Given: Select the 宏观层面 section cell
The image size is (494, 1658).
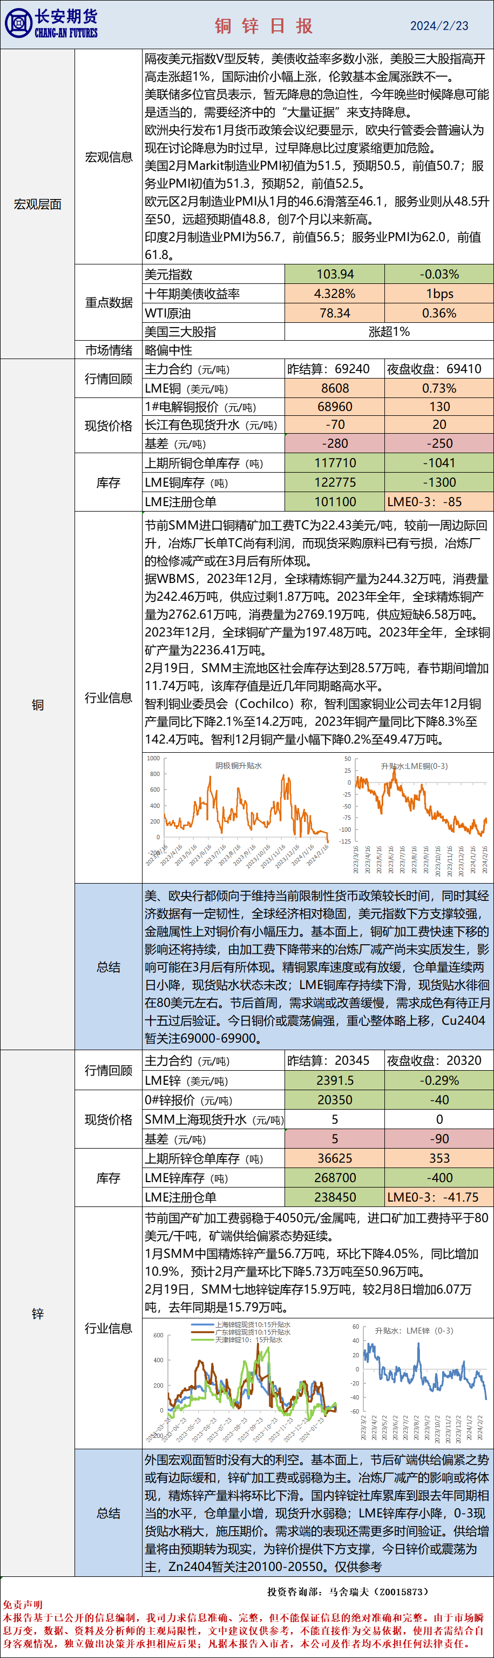Looking at the screenshot, I should point(38,204).
